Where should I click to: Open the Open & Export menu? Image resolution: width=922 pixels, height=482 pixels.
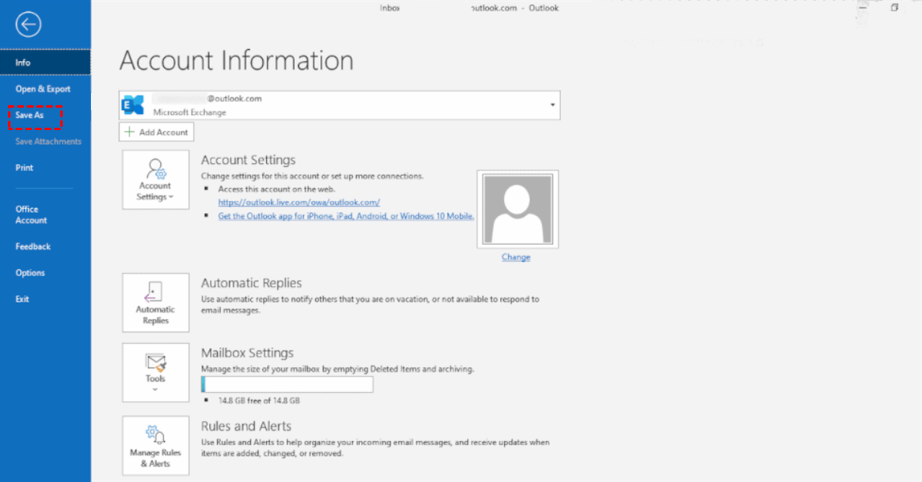pos(43,89)
